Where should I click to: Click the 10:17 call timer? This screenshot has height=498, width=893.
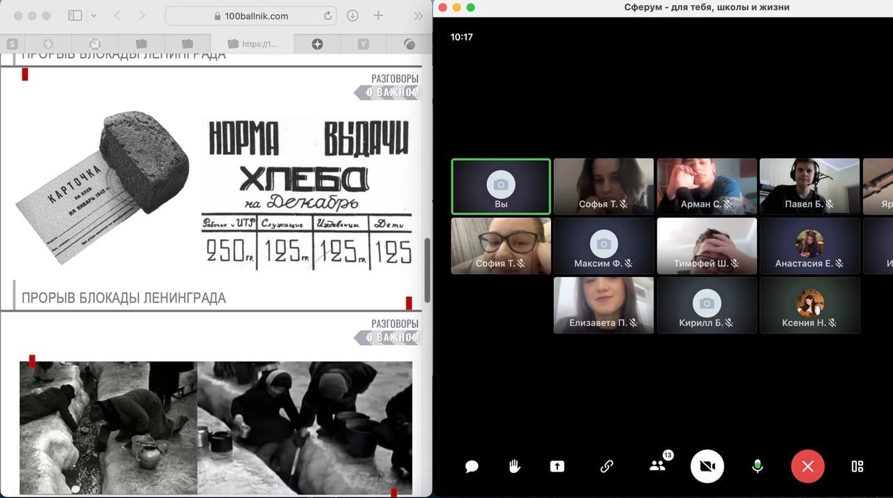462,37
